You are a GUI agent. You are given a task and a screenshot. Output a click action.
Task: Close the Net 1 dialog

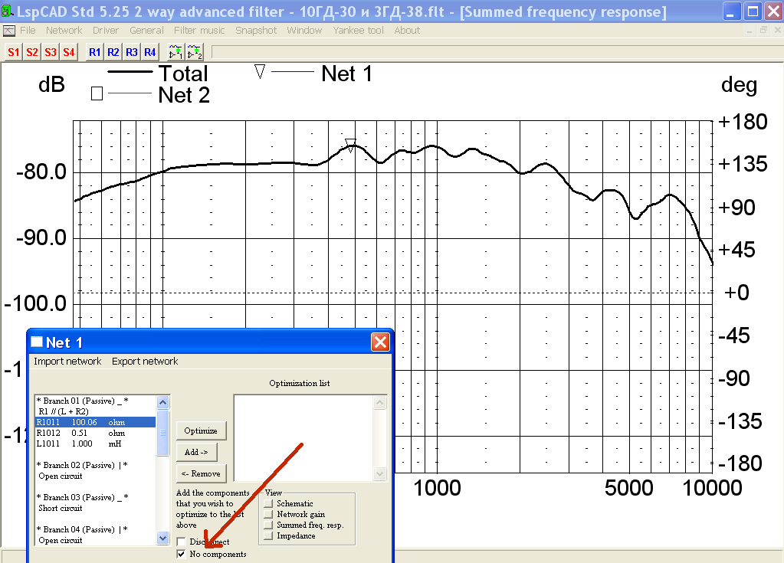tap(380, 342)
